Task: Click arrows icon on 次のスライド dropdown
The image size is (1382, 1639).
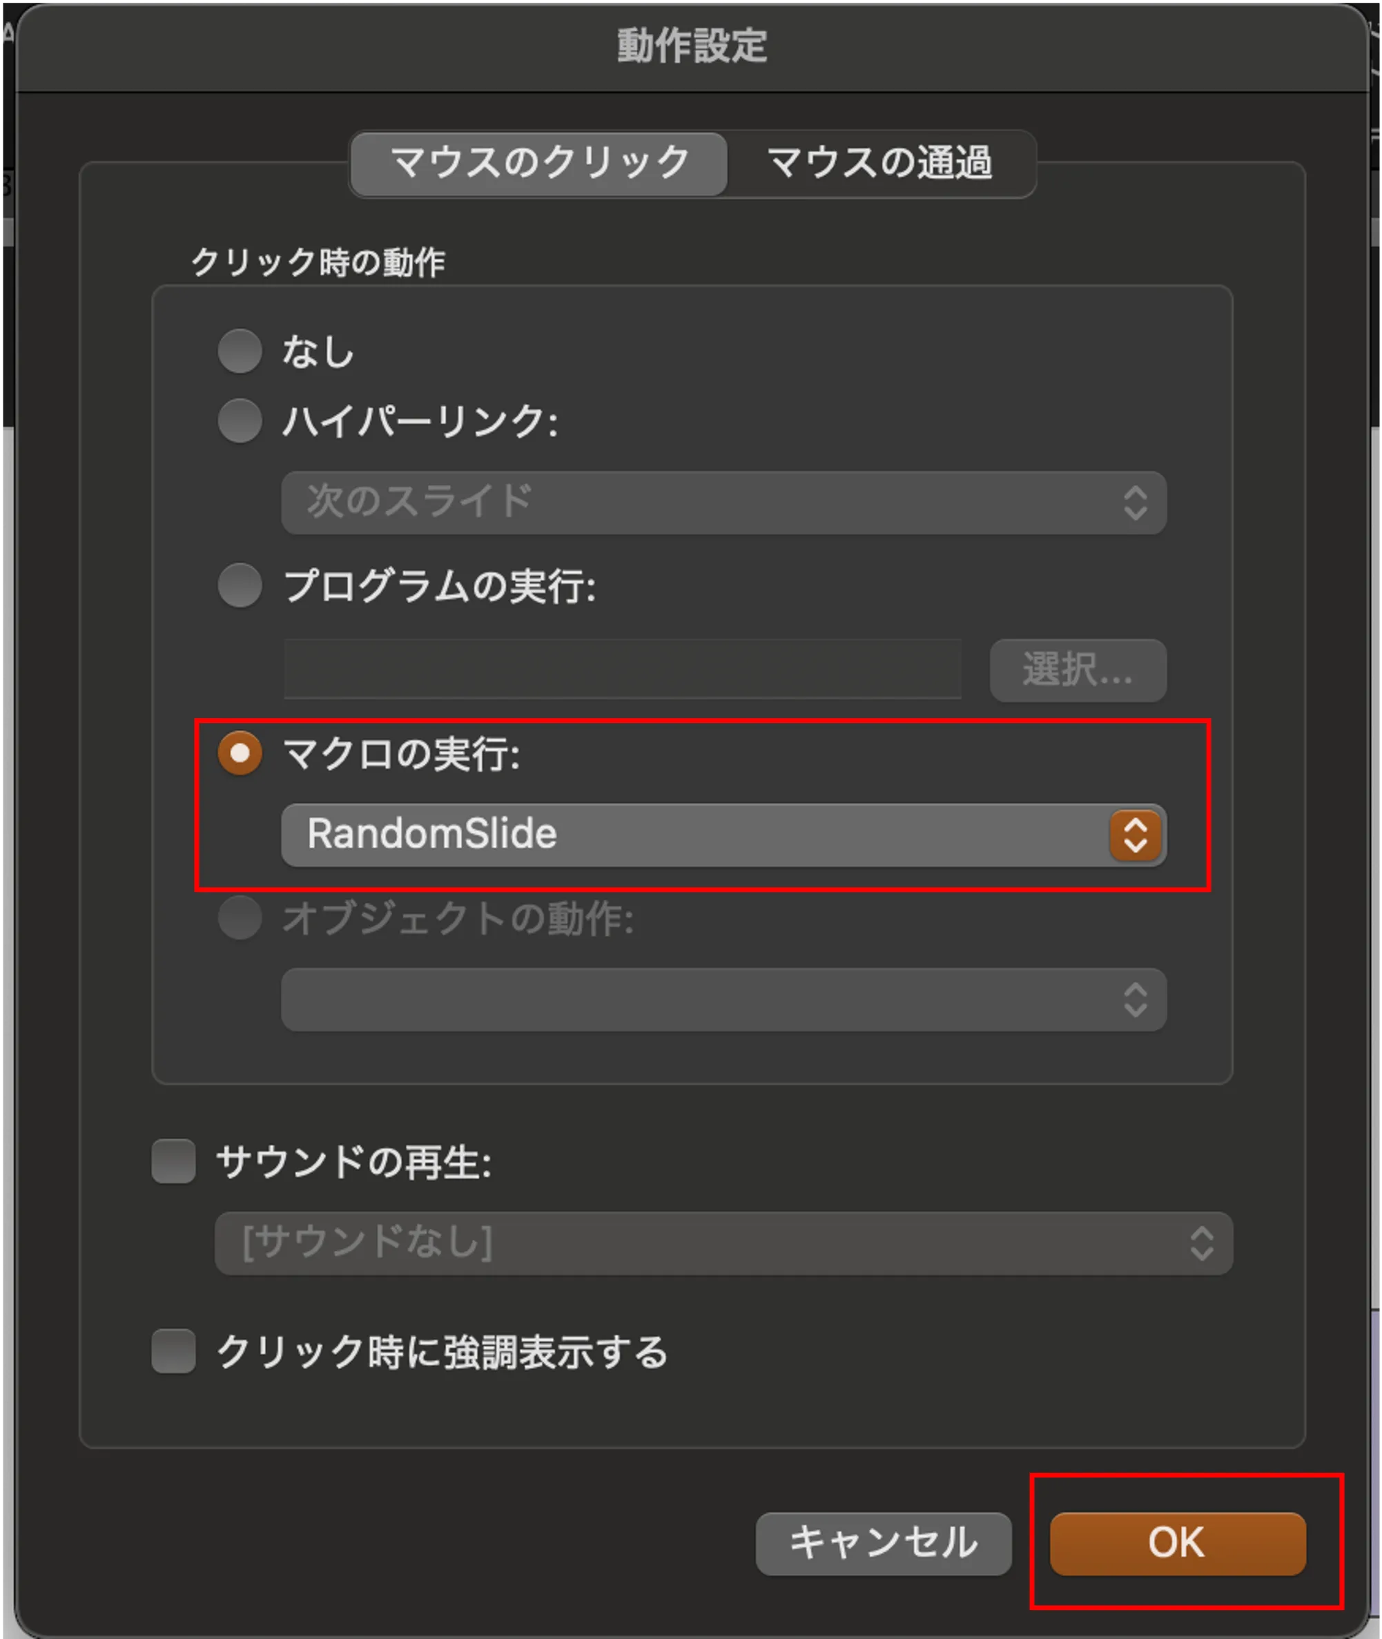Action: 1135,502
